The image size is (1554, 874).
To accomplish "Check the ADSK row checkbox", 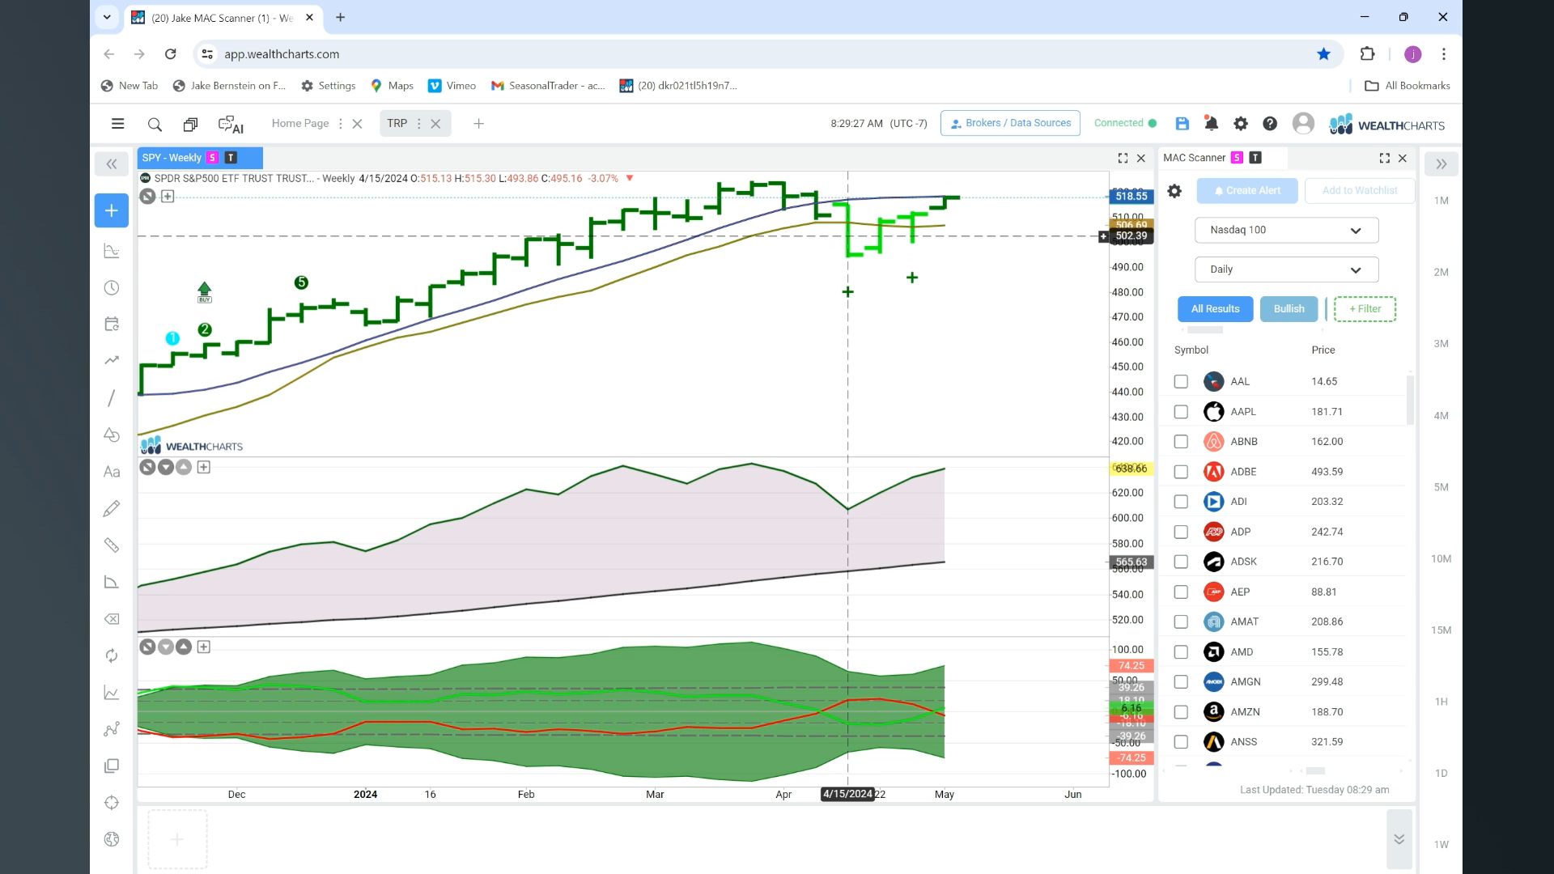I will point(1181,562).
